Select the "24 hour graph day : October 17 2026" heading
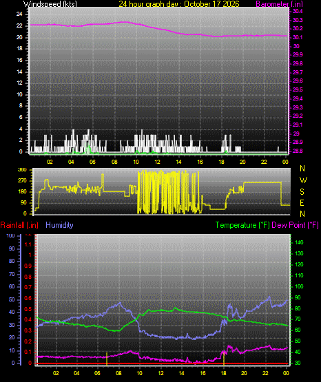321x382 pixels. point(179,3)
